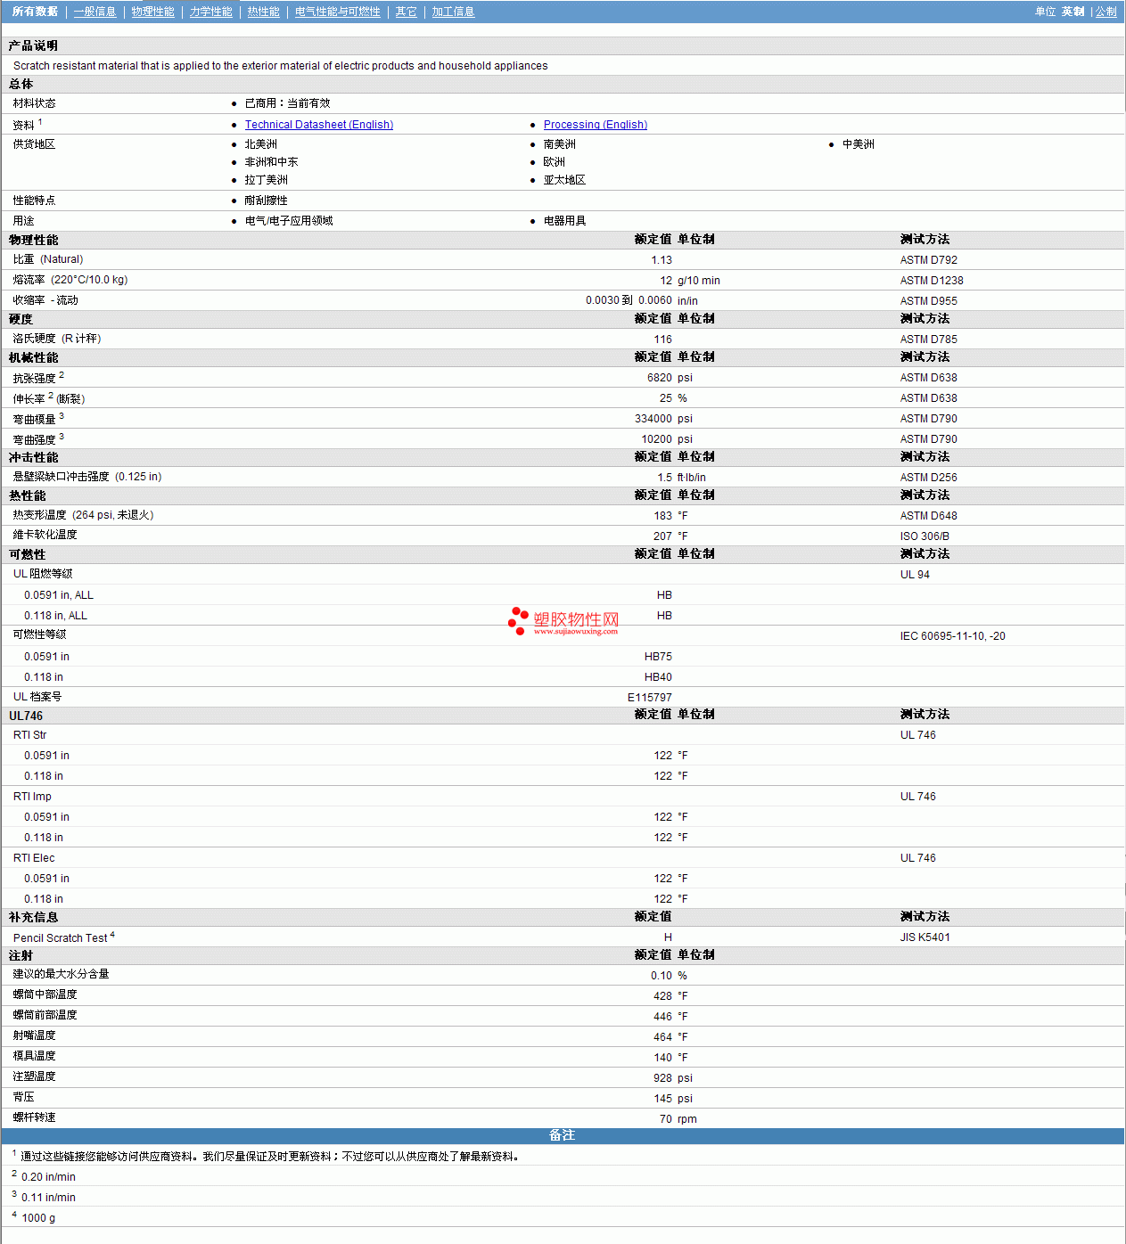Click the HB75 flammability rating
1126x1244 pixels.
pyautogui.click(x=659, y=657)
